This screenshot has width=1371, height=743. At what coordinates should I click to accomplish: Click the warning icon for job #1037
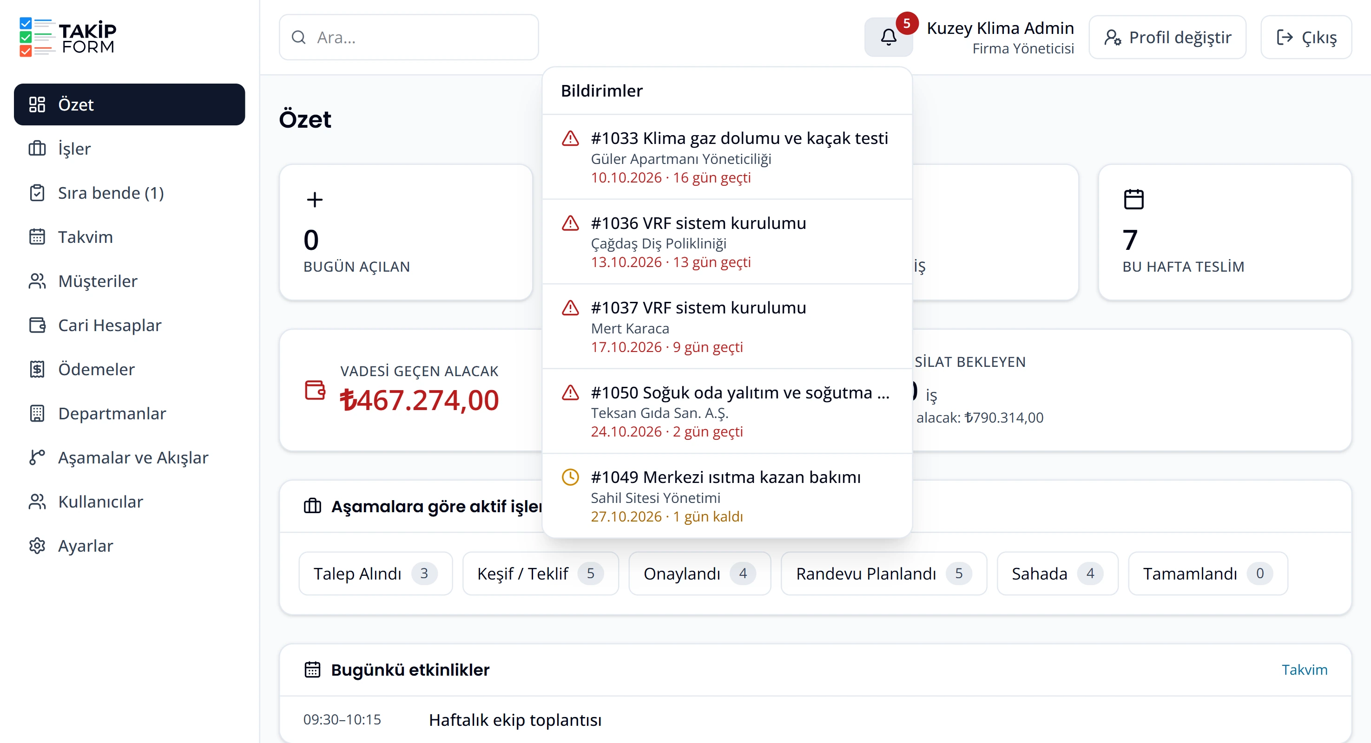click(x=570, y=307)
